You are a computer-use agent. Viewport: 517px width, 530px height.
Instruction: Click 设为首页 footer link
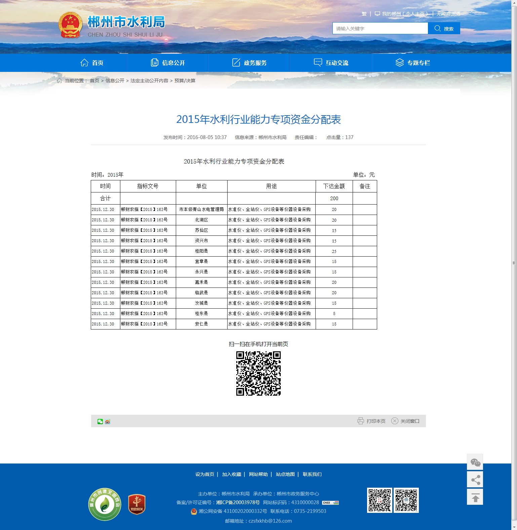pyautogui.click(x=205, y=474)
